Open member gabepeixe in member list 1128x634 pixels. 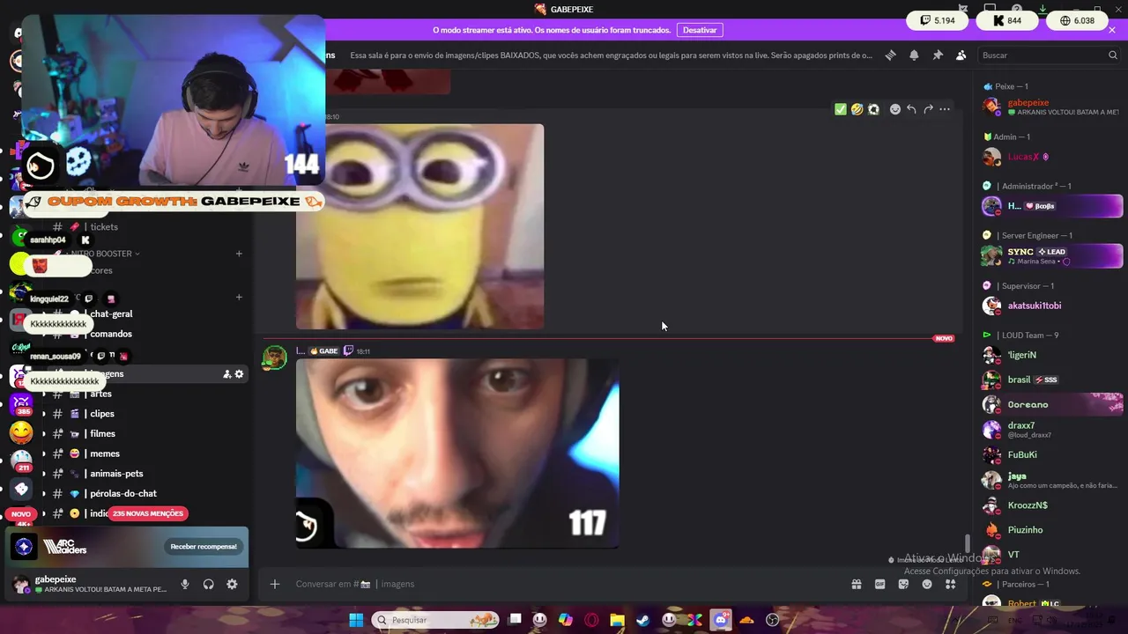1051,107
